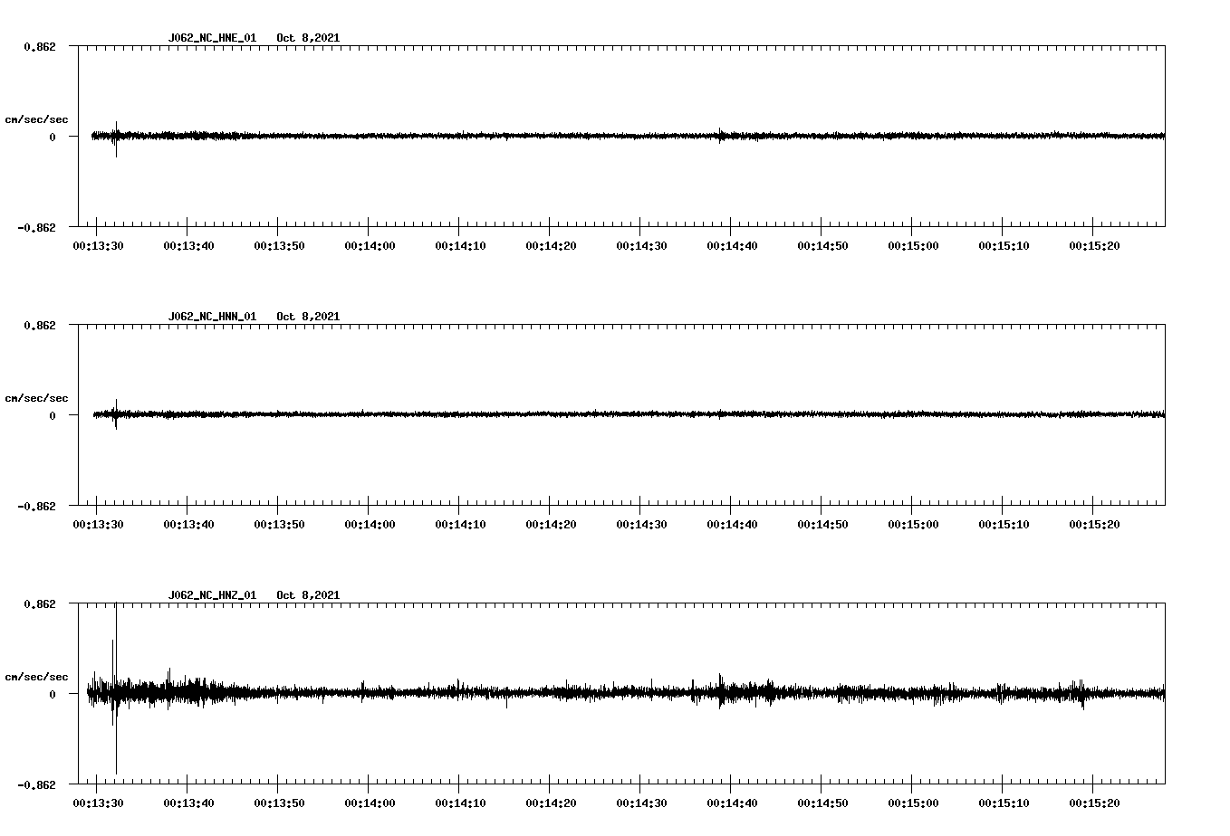The height and width of the screenshot is (836, 1230).
Task: Click the 00:13:30 time label under HNZ plot
Action: click(98, 803)
